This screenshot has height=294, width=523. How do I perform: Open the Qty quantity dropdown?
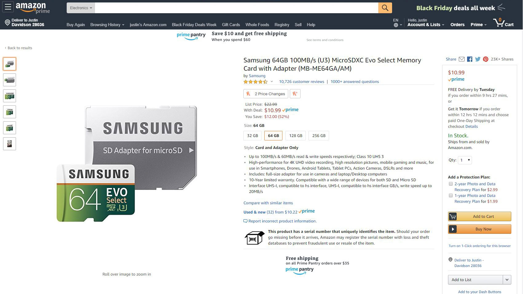click(x=465, y=160)
